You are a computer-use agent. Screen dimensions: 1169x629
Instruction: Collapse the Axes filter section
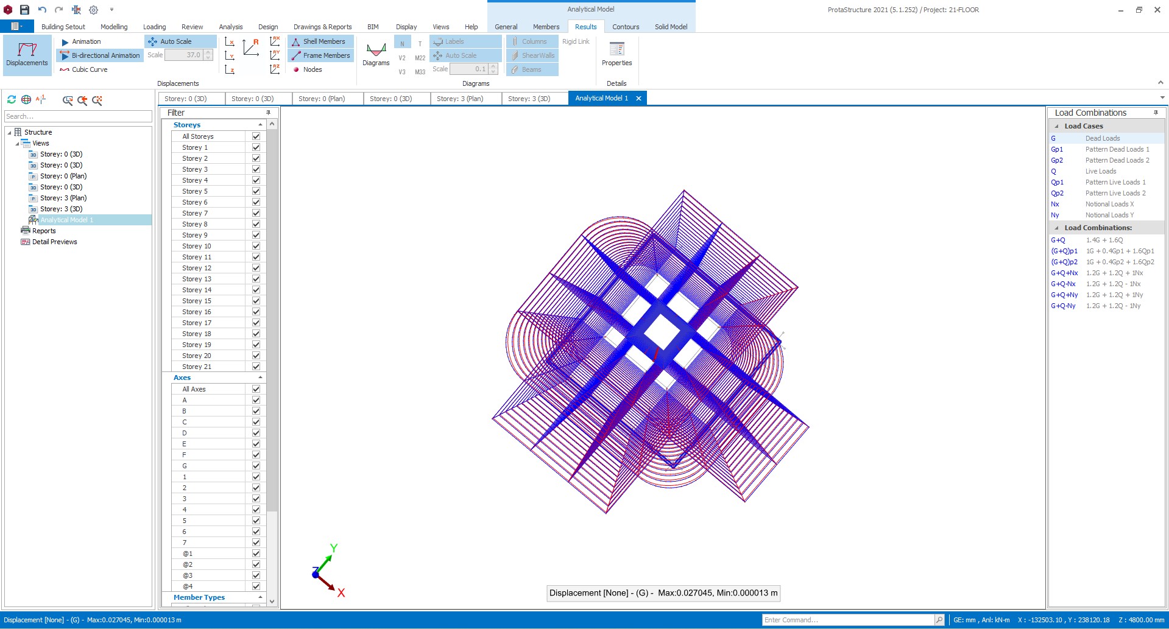260,378
